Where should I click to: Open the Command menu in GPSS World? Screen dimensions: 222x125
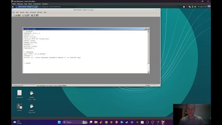click(33, 12)
